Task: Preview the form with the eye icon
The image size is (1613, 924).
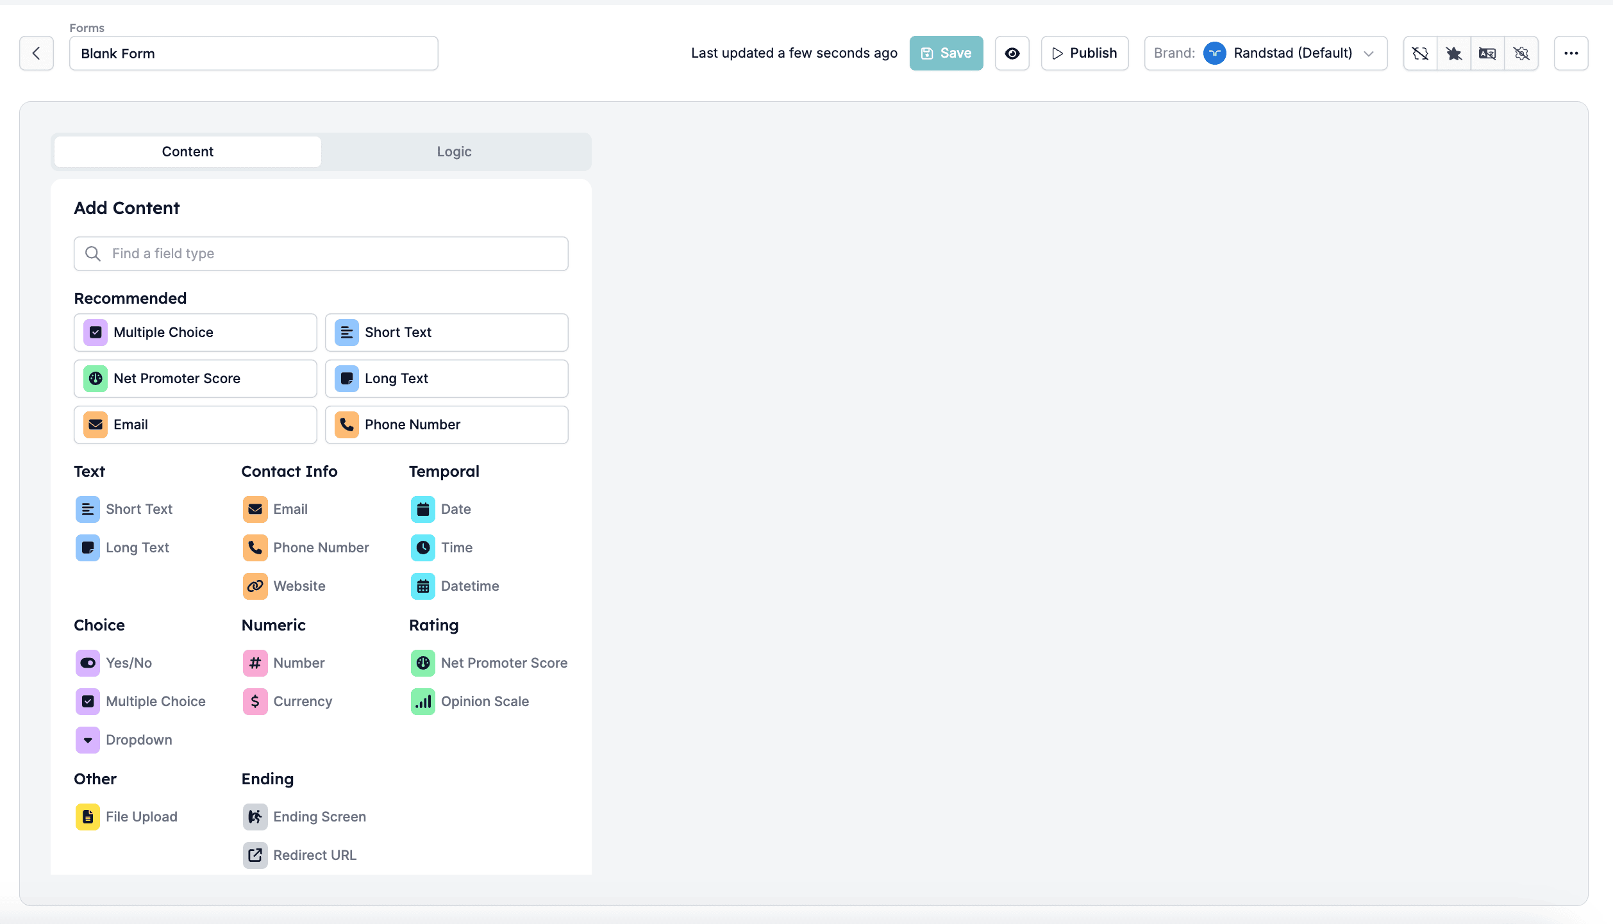Action: click(1012, 53)
